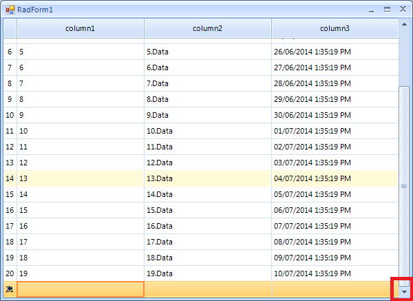
Task: Select row header 16
Action: [x=10, y=210]
